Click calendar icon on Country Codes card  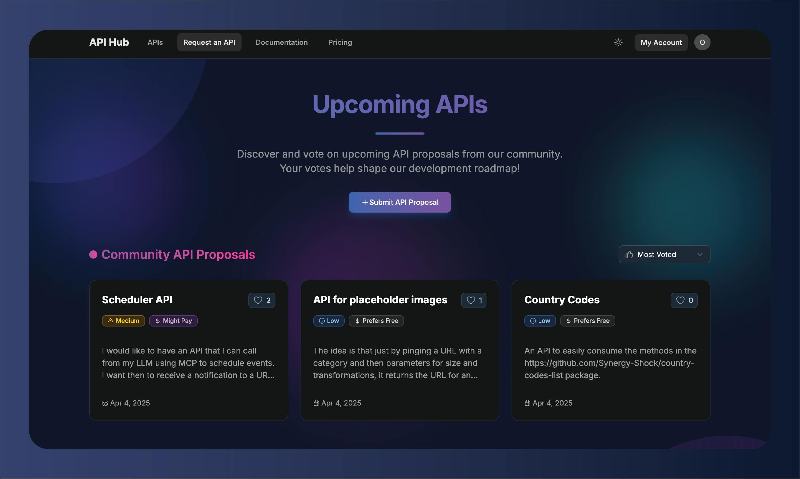(x=527, y=403)
